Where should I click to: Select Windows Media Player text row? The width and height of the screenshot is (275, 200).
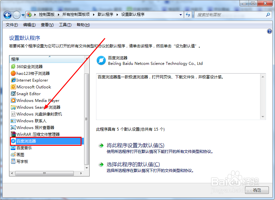click(38, 101)
